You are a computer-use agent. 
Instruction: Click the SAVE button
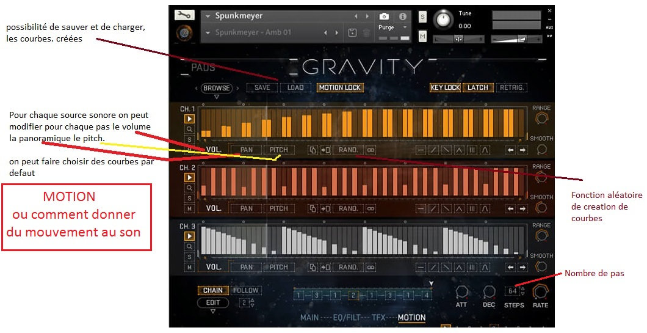pos(262,87)
